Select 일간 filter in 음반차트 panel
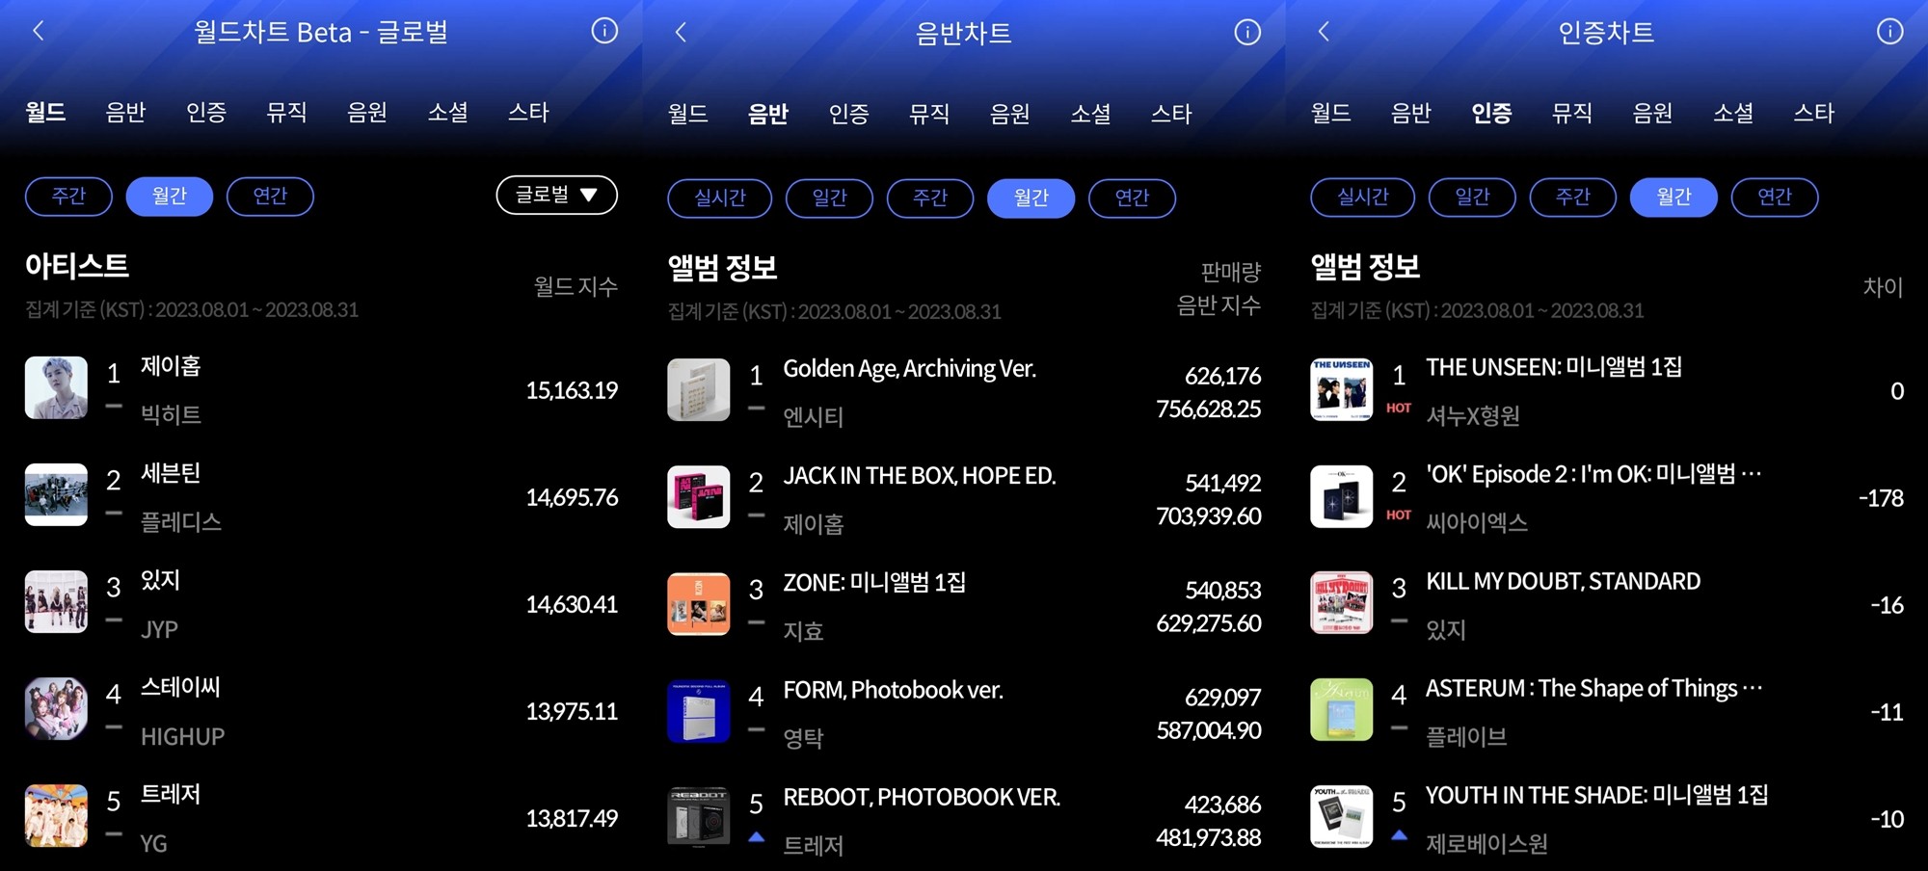The height and width of the screenshot is (871, 1928). [x=829, y=198]
